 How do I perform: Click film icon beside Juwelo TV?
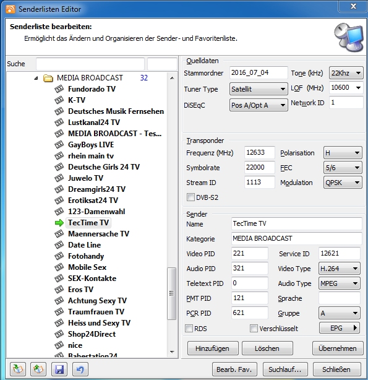(59, 178)
